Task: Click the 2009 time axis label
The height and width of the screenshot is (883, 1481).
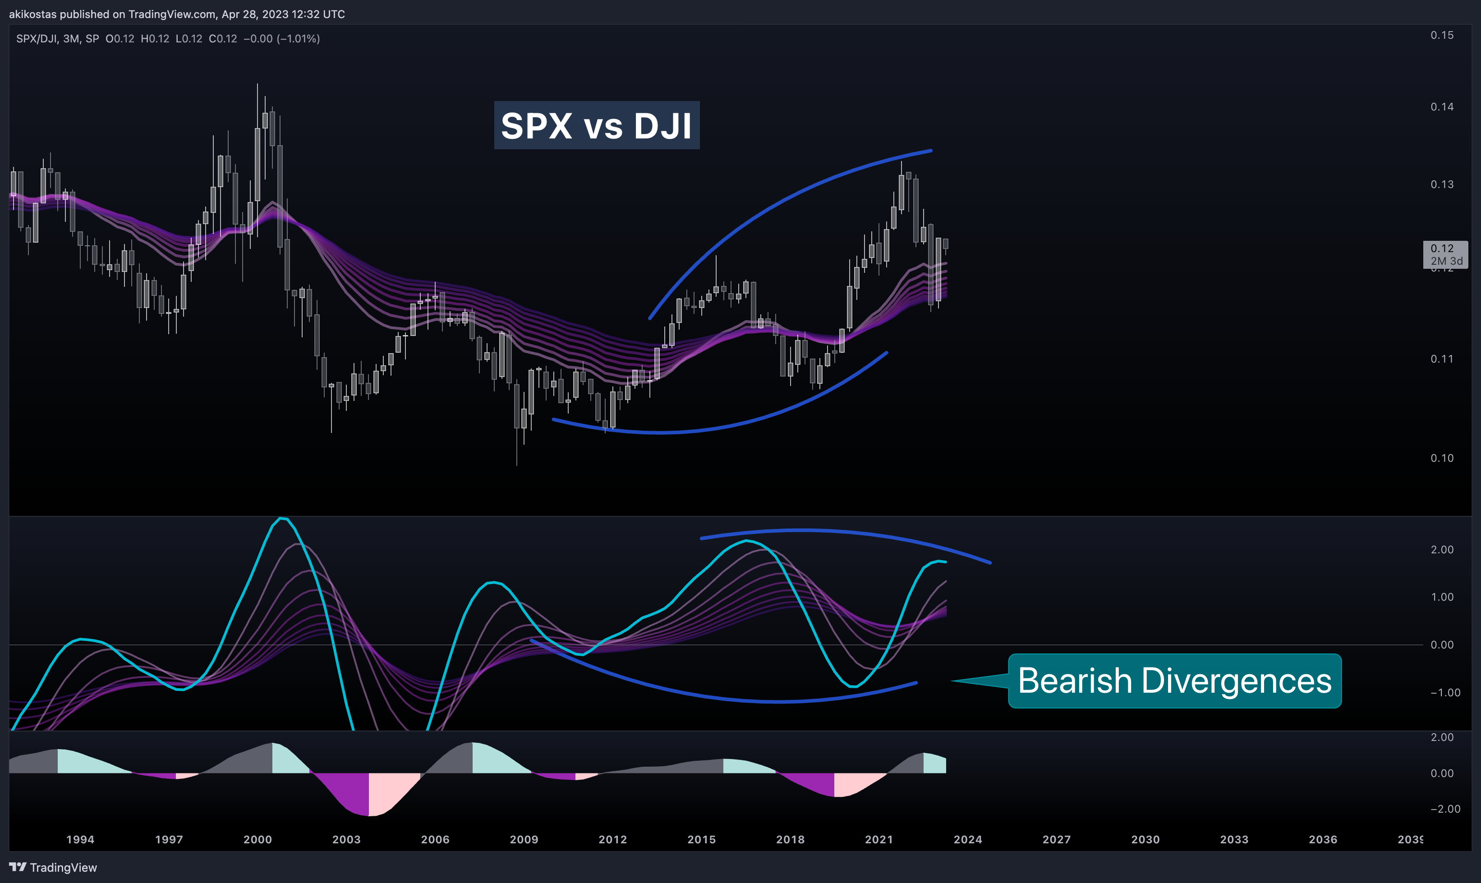Action: (x=524, y=839)
